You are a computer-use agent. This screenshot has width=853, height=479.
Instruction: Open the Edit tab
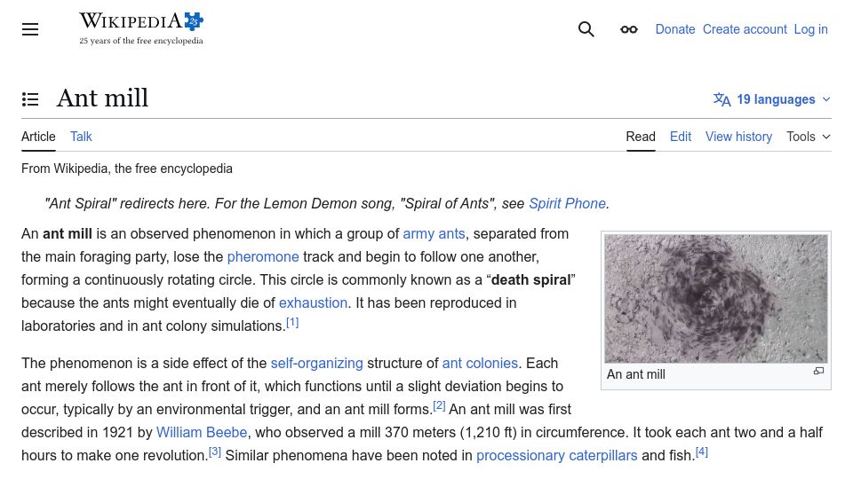tap(681, 137)
